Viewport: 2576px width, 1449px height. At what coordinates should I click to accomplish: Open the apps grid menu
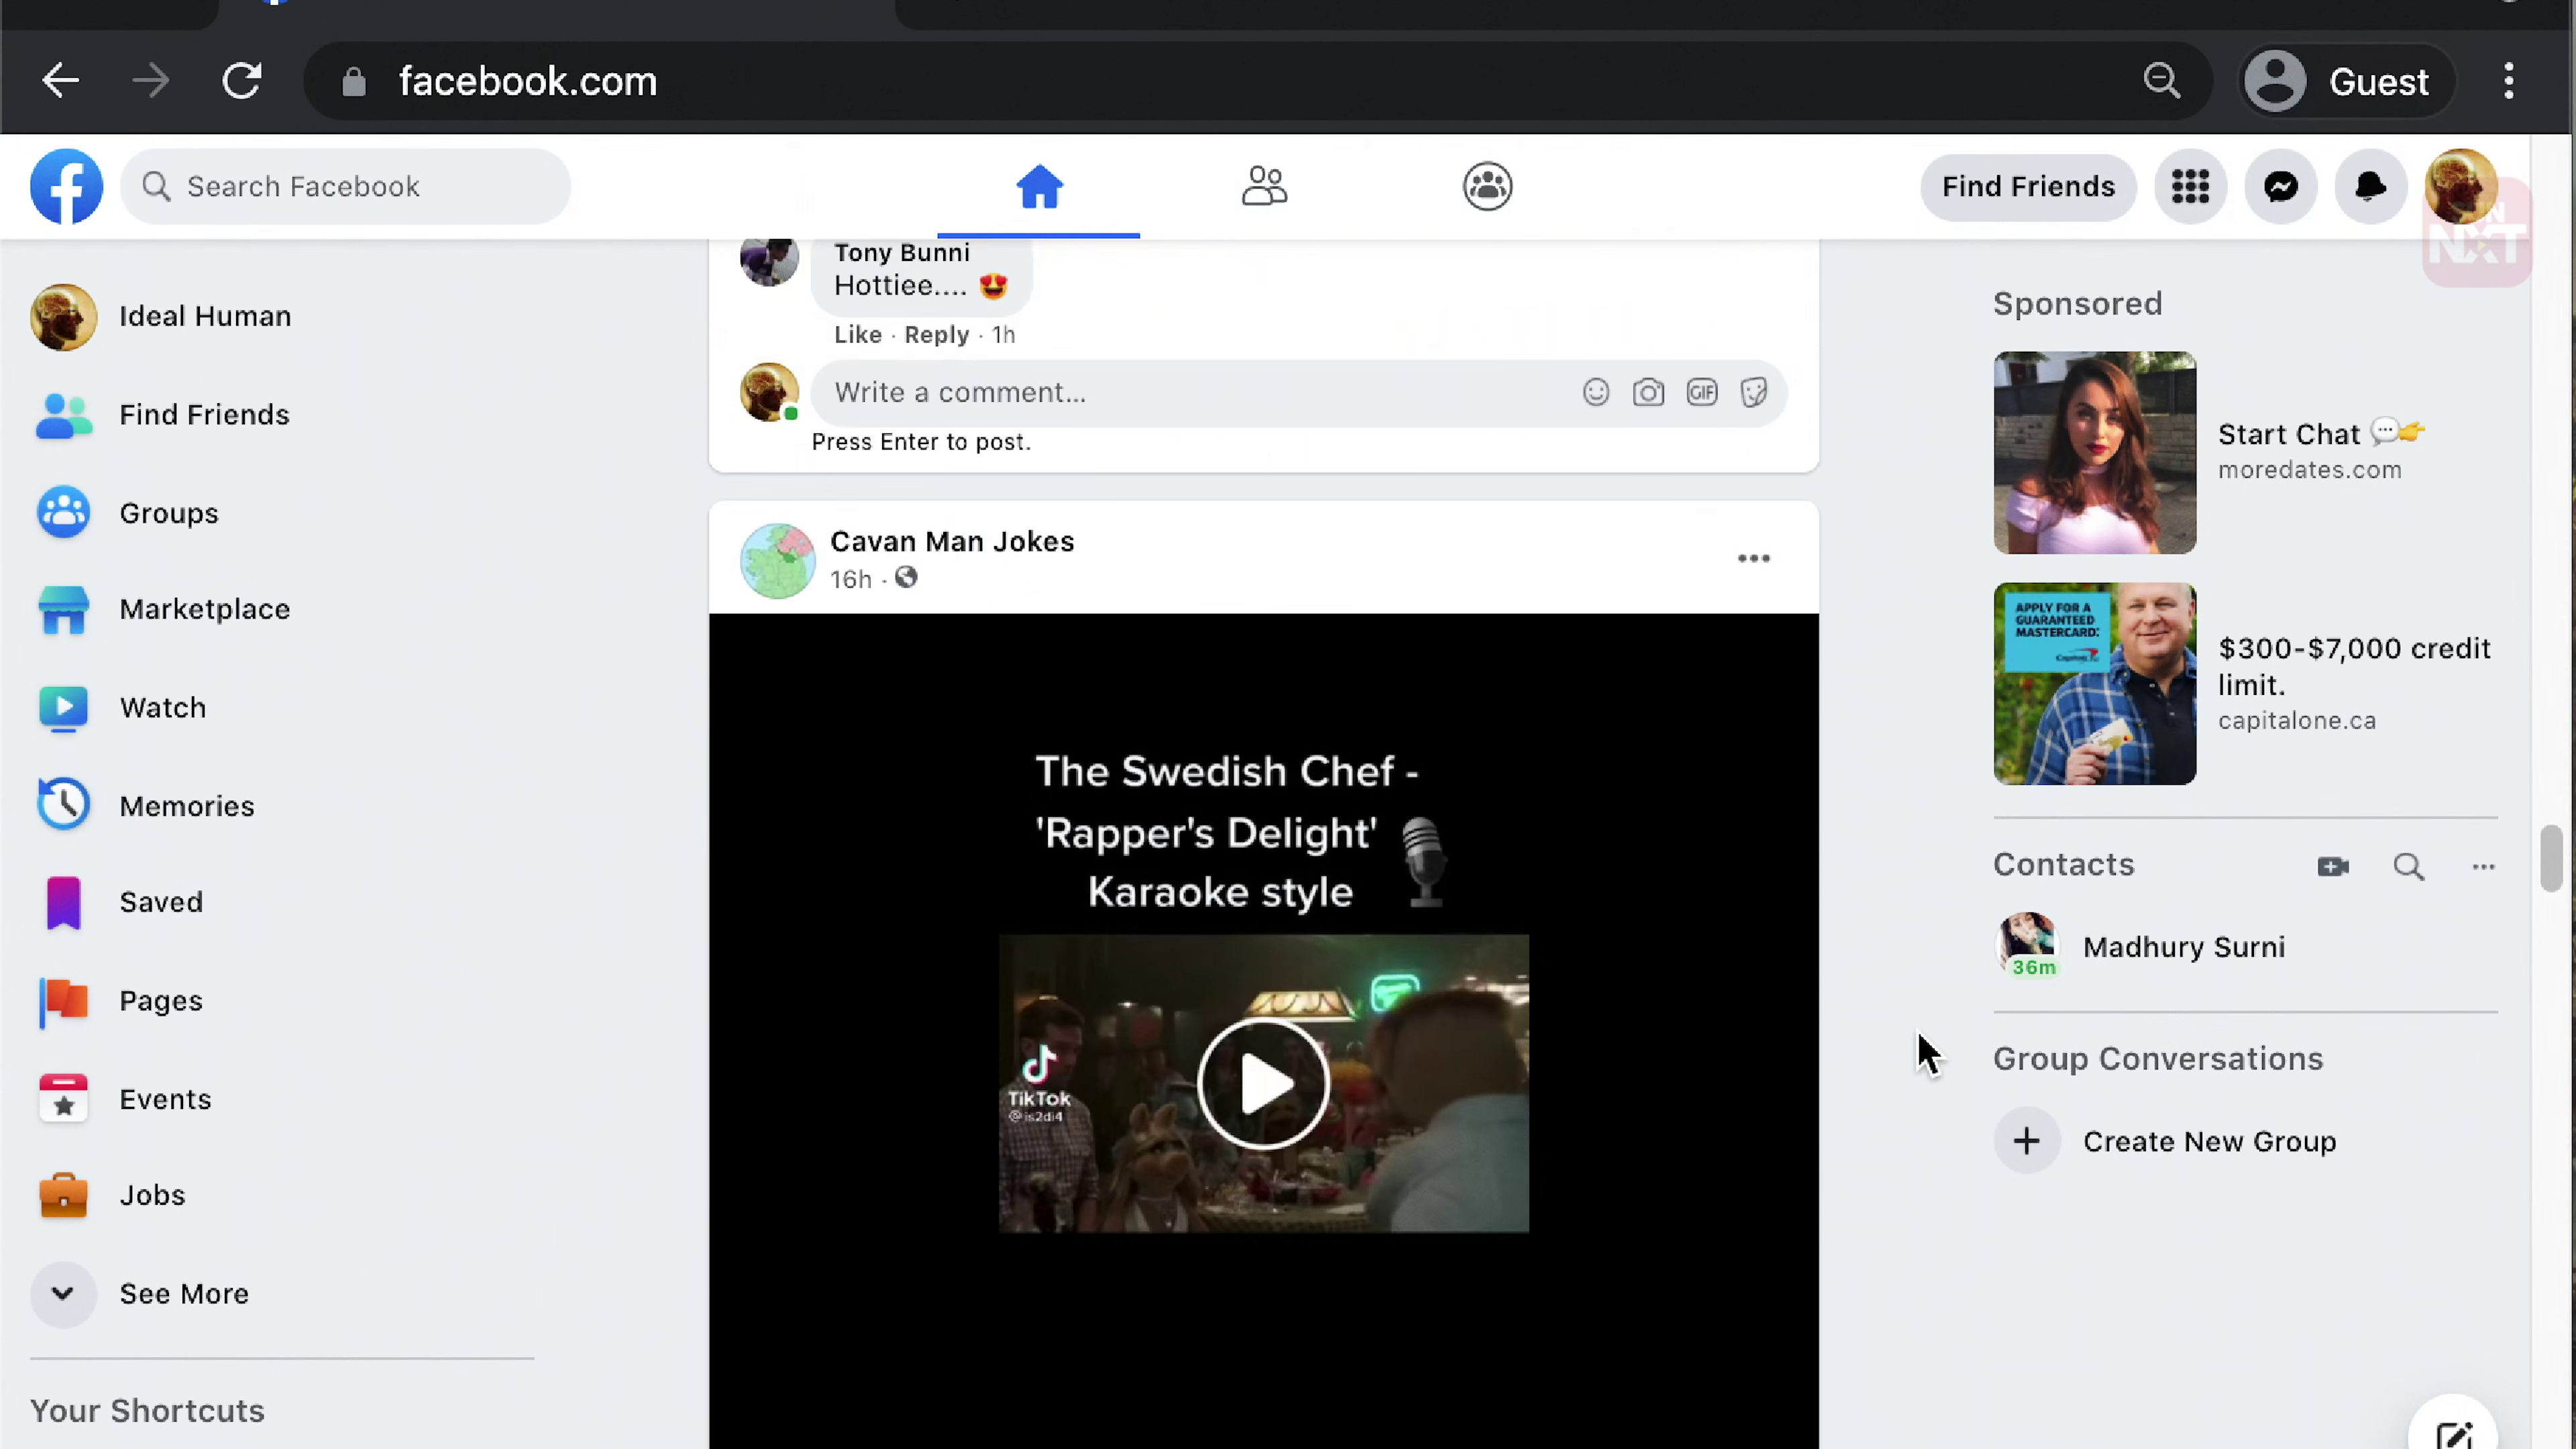(x=2190, y=187)
